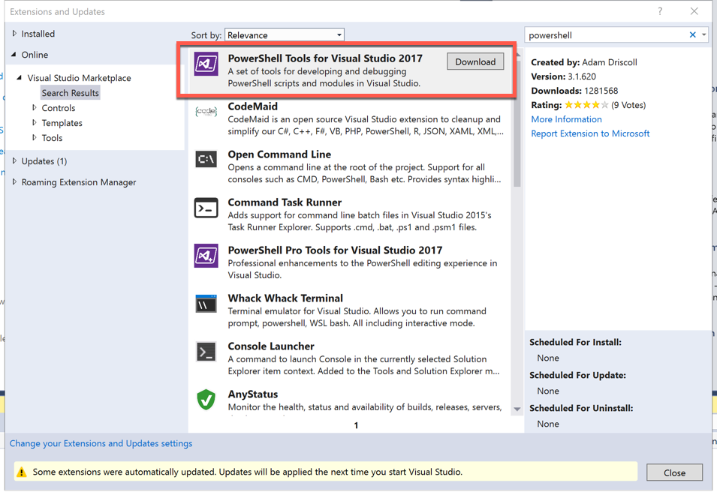Click the PowerShell Tools for Visual Studio 2017 icon

pos(206,64)
